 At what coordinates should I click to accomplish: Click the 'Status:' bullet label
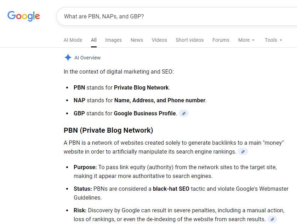point(83,189)
